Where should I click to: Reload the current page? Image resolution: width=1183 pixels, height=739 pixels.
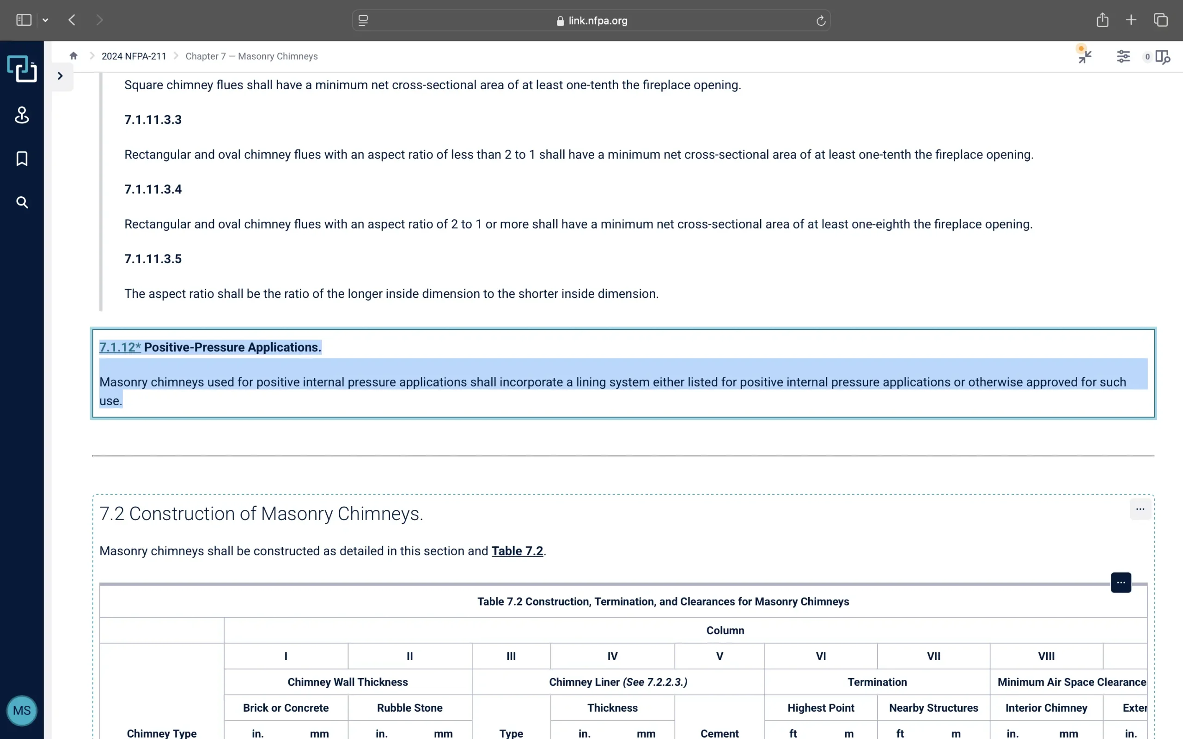(821, 20)
